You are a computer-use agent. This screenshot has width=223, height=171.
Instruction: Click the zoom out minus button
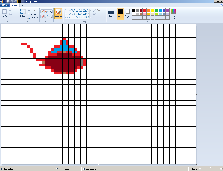[x=200, y=169]
